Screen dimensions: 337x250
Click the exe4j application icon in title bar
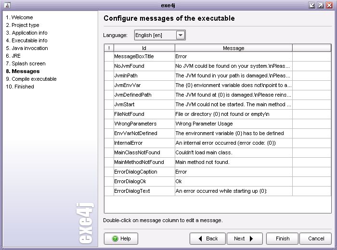coord(7,5)
